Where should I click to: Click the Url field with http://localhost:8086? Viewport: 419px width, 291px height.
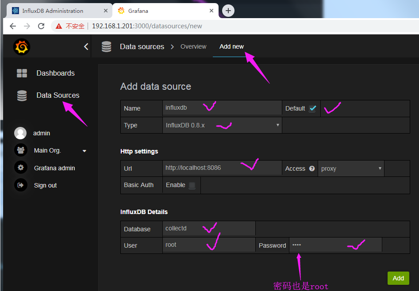(222, 168)
